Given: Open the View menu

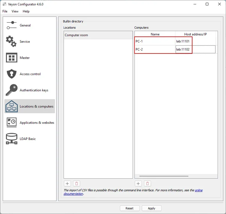Looking at the screenshot, I should (15, 11).
